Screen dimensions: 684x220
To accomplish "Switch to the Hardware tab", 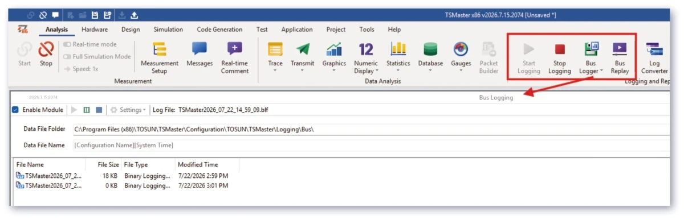I will click(95, 30).
